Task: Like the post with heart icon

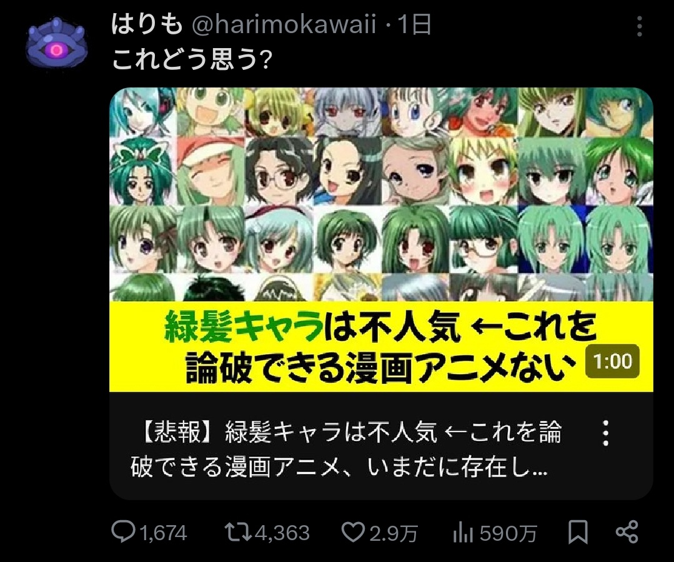Action: coord(353,532)
